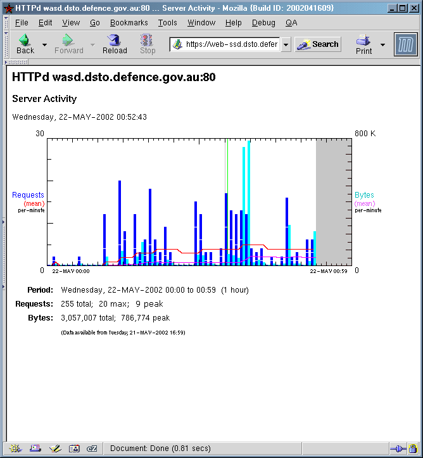The width and height of the screenshot is (423, 458).
Task: Click the '3,057,007 total; 786,774 peak' text
Action: point(115,318)
